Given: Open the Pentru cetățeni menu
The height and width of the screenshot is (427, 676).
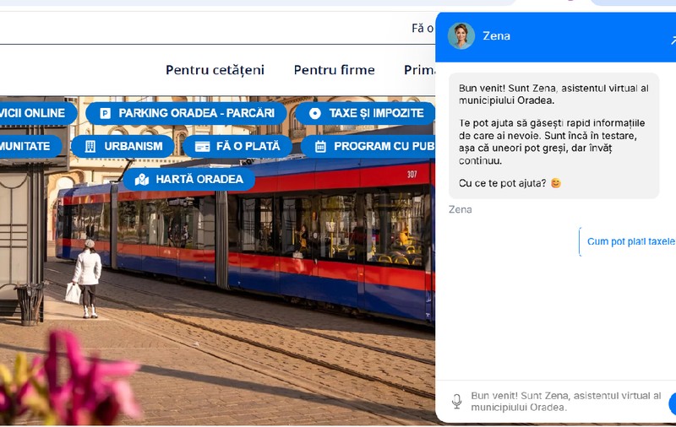Looking at the screenshot, I should pos(215,70).
